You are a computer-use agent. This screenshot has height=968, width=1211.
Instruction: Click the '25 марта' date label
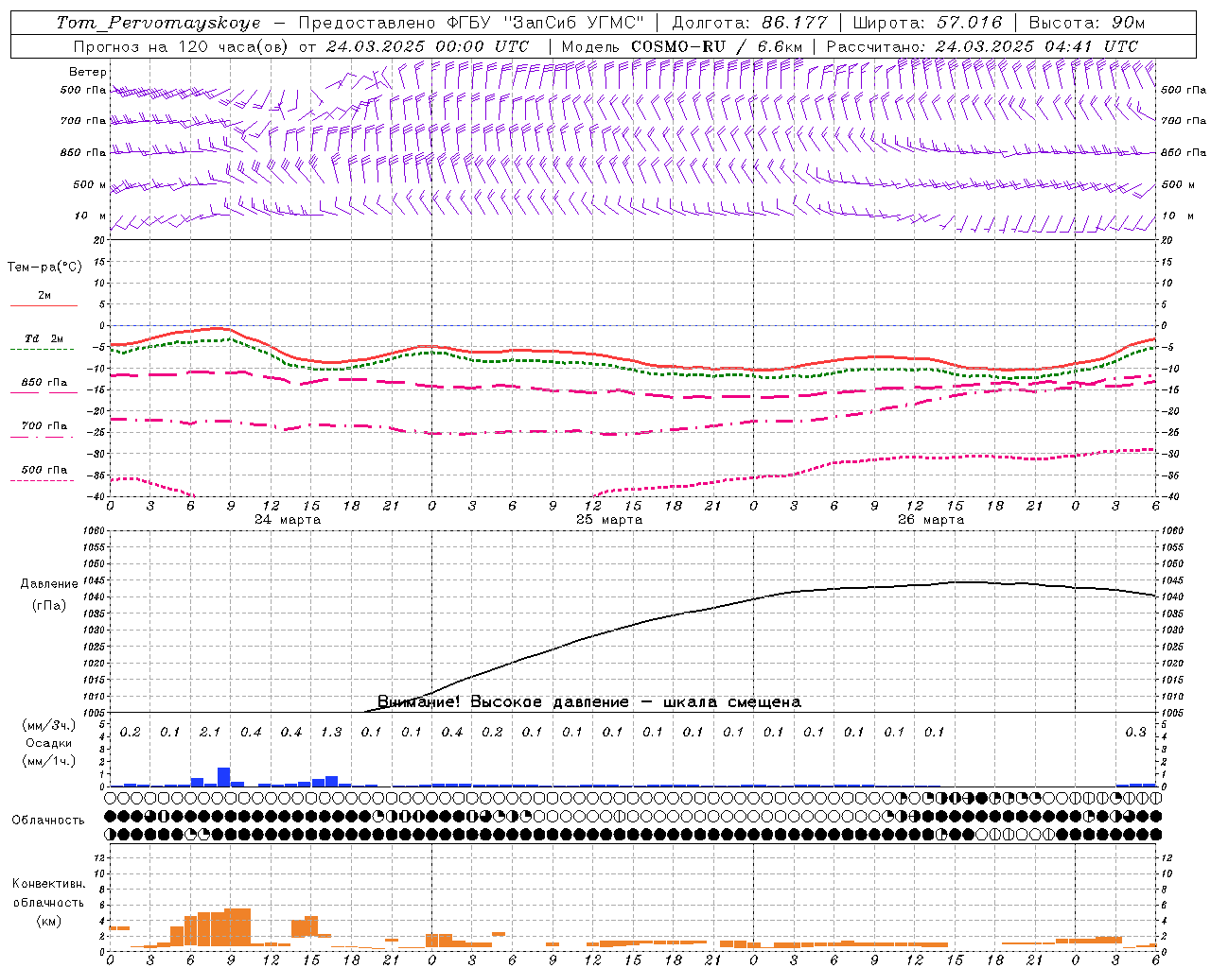tap(609, 520)
